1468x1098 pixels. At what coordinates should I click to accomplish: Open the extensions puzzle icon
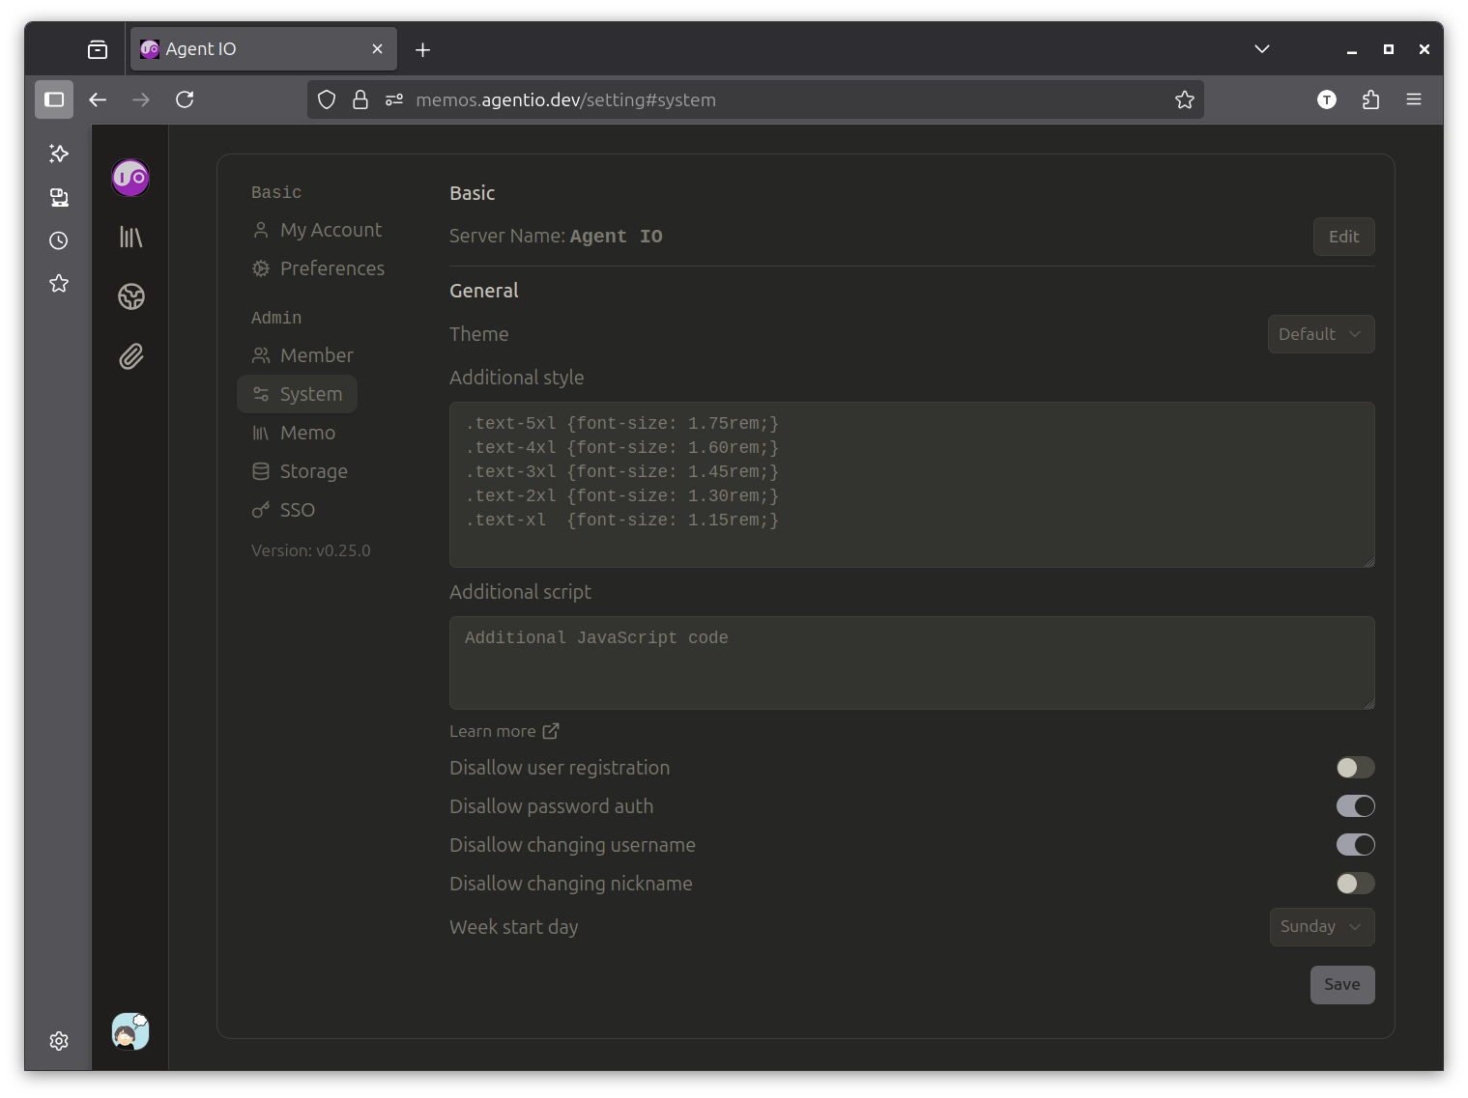(x=1370, y=99)
